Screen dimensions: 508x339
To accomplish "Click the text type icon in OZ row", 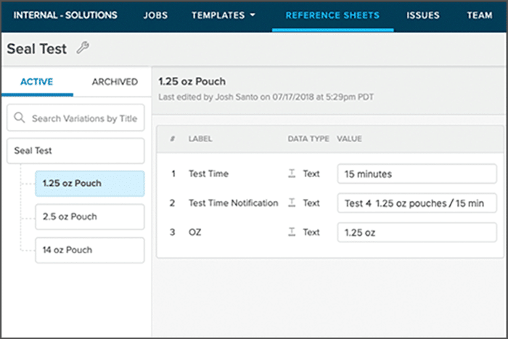I will coord(292,232).
